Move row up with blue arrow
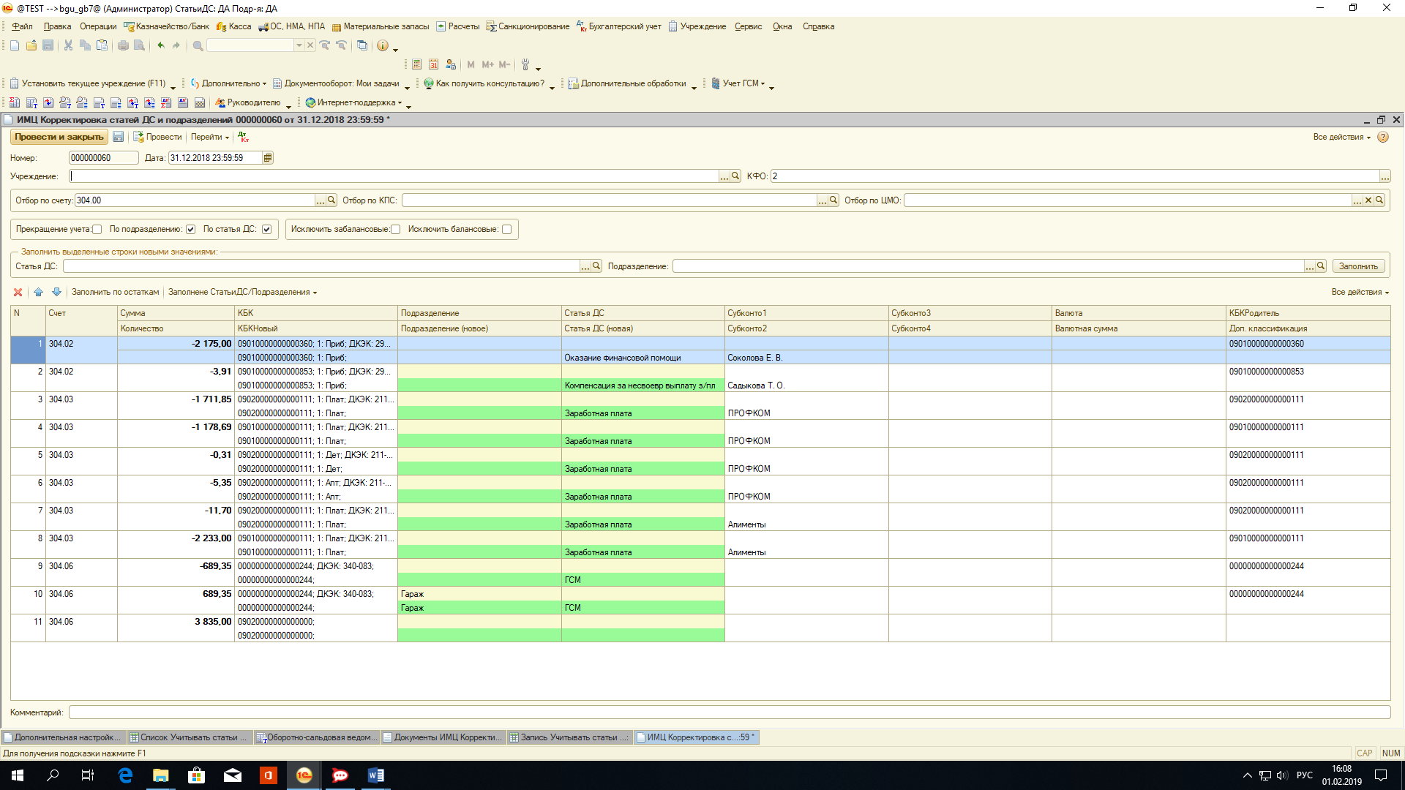This screenshot has width=1405, height=790. click(x=38, y=292)
